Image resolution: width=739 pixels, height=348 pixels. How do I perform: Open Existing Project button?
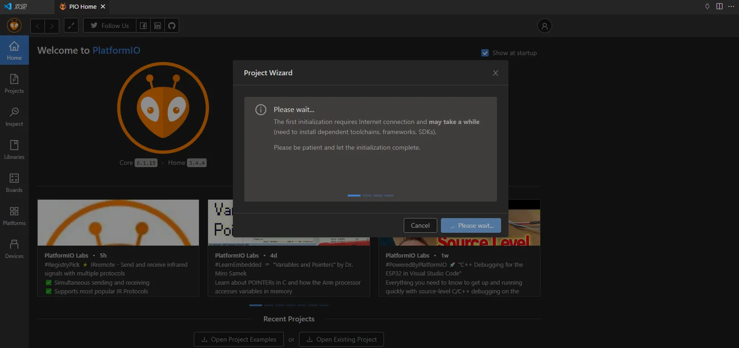point(341,339)
